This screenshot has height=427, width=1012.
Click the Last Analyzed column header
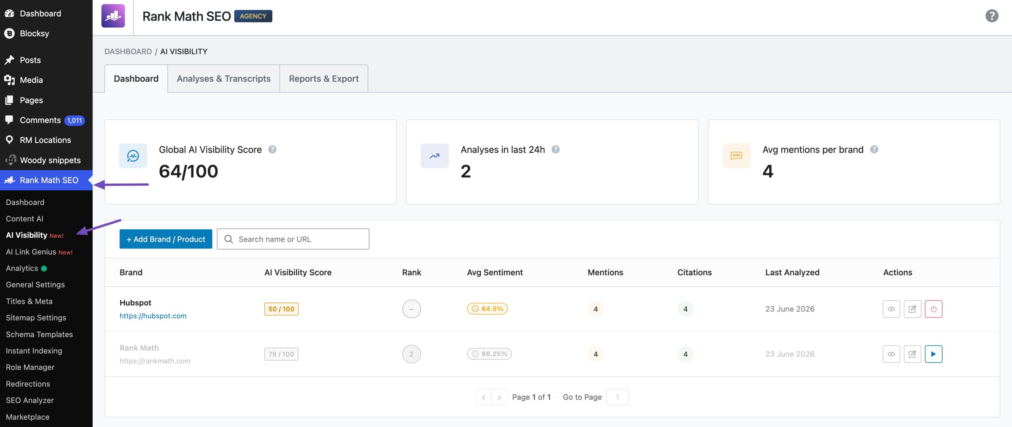pyautogui.click(x=792, y=272)
